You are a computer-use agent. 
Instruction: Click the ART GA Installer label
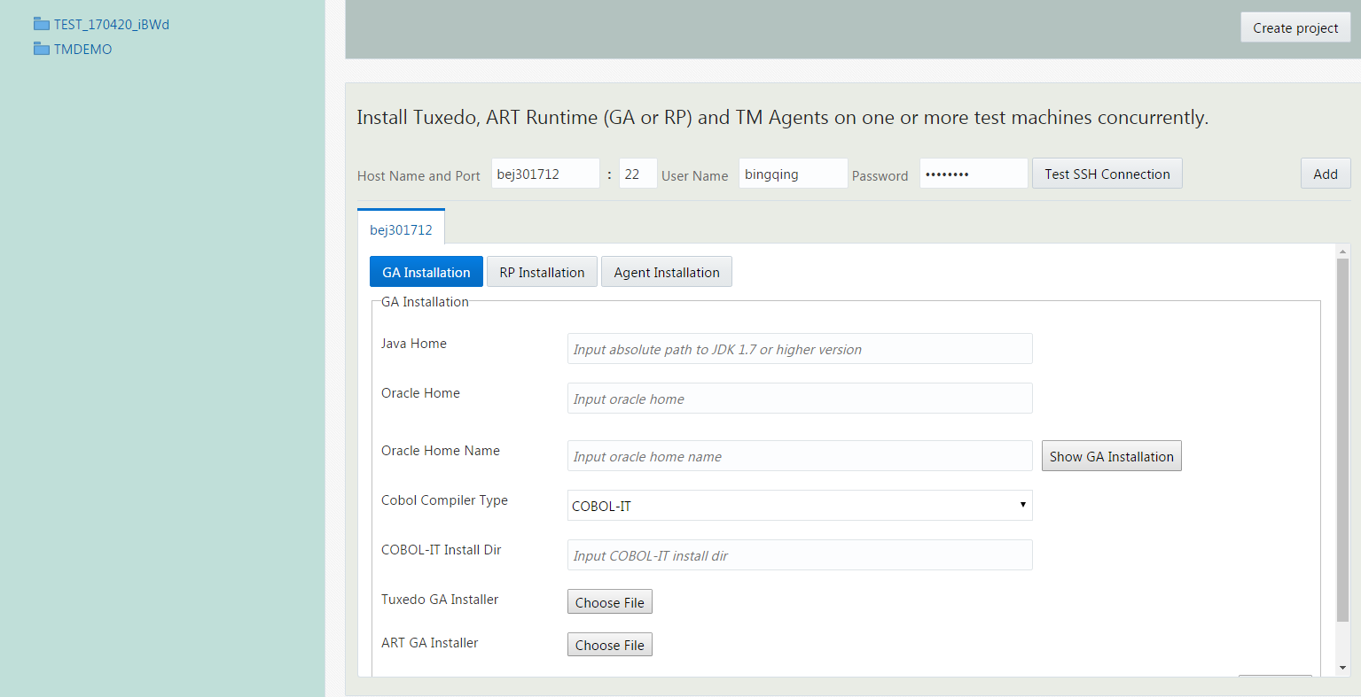pos(430,643)
